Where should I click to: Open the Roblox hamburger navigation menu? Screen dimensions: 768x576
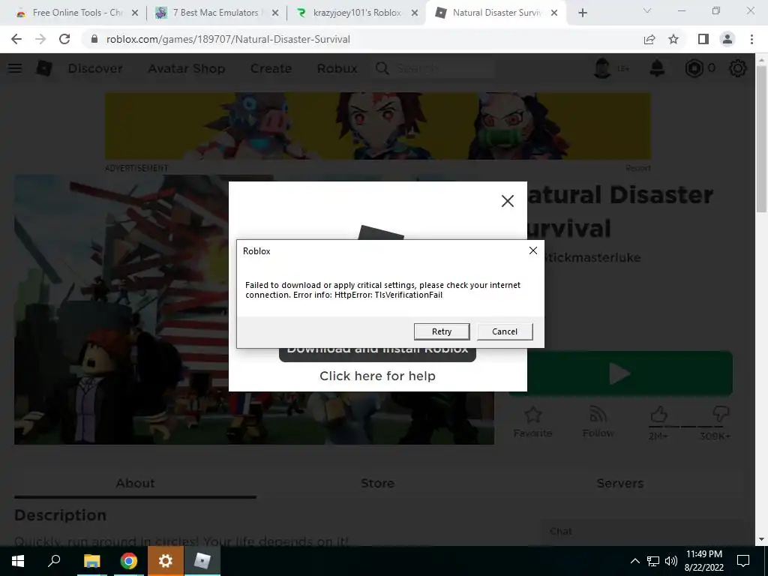tap(15, 68)
